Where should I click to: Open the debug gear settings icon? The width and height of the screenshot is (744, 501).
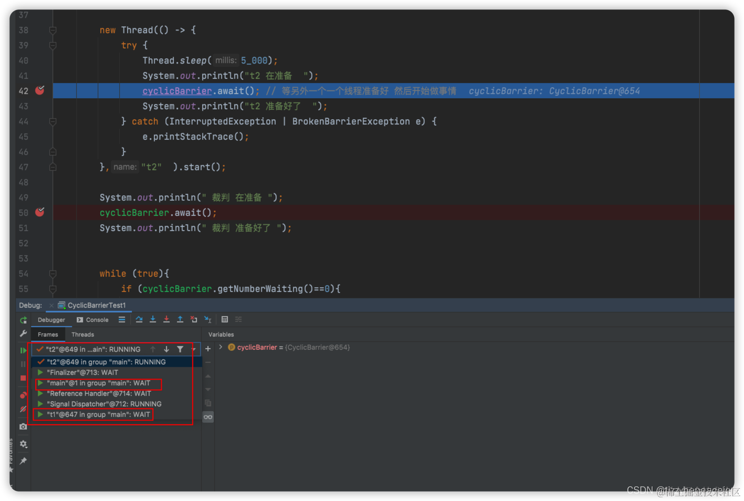(x=23, y=444)
